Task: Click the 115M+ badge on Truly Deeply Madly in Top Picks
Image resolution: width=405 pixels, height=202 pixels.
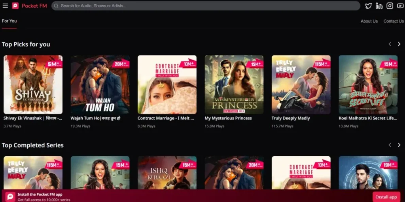Action: pos(322,64)
